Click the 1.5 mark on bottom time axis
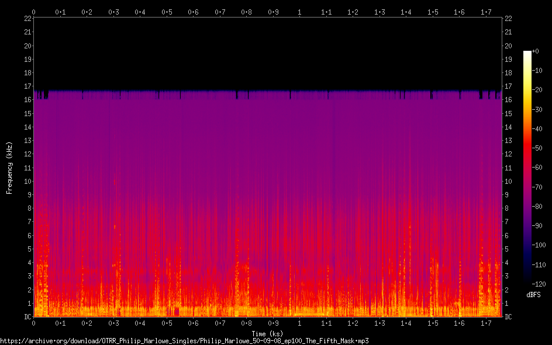The image size is (552, 345). pos(433,323)
